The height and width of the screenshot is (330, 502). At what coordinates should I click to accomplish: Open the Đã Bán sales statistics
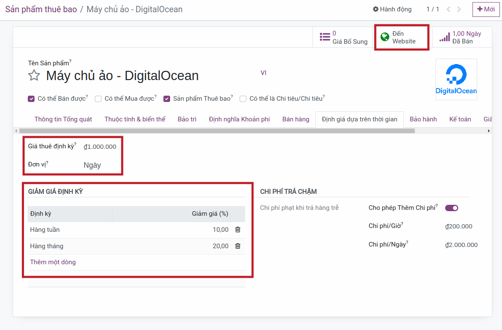point(462,38)
